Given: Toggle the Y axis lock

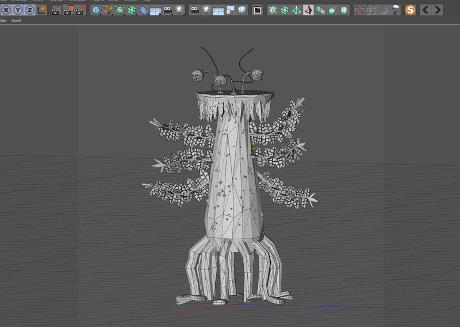Looking at the screenshot, I should pos(18,10).
